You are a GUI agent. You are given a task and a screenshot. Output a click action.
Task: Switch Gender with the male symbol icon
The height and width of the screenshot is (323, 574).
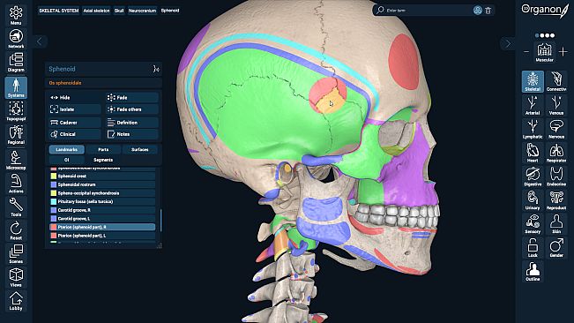[x=556, y=248]
